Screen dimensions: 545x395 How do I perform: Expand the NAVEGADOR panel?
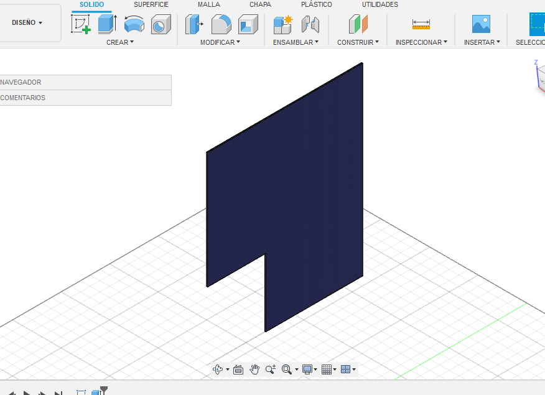[85, 82]
